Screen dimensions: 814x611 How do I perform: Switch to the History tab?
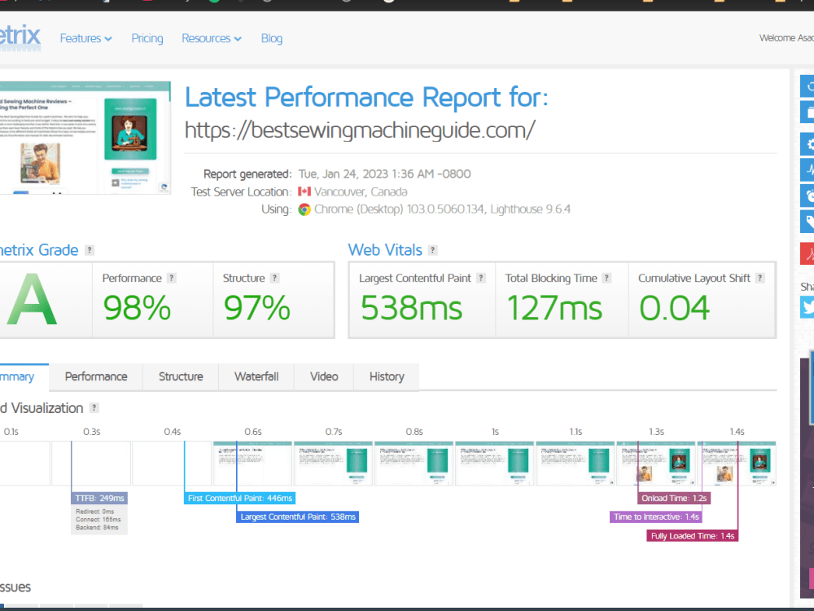(387, 376)
